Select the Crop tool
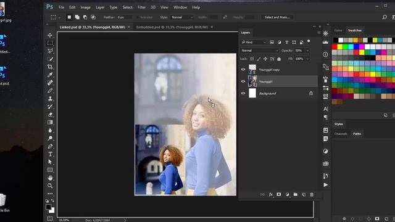Image resolution: width=395 pixels, height=222 pixels. tap(50, 67)
